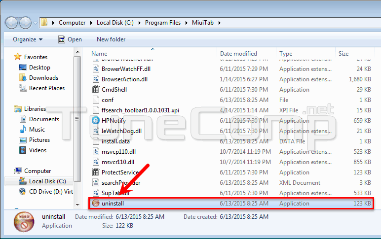Select the ProtectService application icon

[96, 172]
